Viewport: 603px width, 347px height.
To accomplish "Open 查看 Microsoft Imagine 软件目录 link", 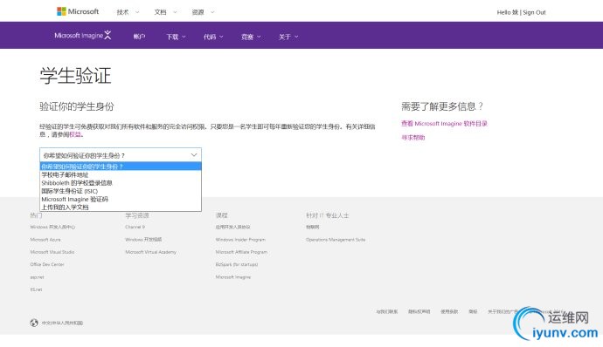I will (444, 123).
